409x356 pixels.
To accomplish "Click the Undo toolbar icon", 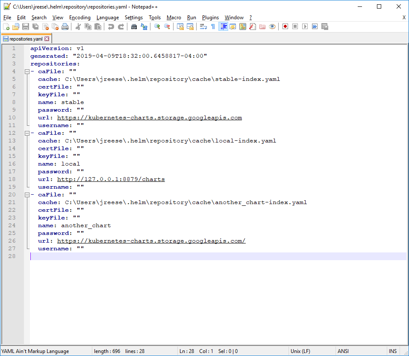I will [x=111, y=27].
